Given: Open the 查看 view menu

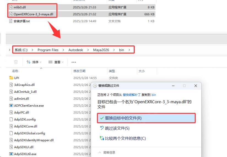Looking at the screenshot, I should coord(56,62).
